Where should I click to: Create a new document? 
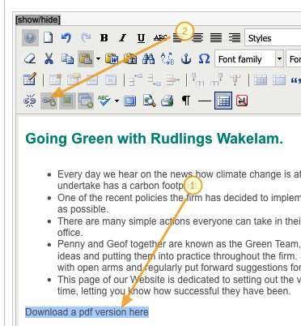click(49, 37)
